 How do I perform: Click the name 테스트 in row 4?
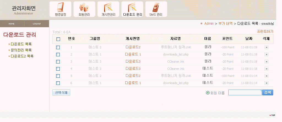tap(208, 68)
